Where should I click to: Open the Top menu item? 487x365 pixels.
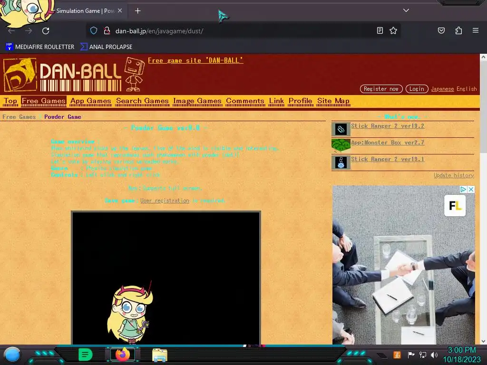(x=10, y=101)
